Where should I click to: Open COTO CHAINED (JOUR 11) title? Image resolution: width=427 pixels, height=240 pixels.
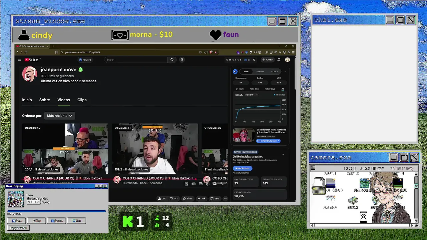tap(158, 178)
